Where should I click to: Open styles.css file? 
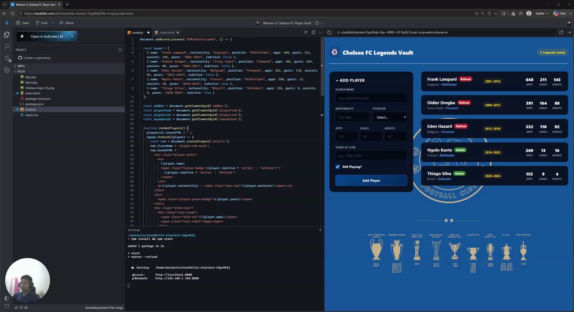pos(31,115)
